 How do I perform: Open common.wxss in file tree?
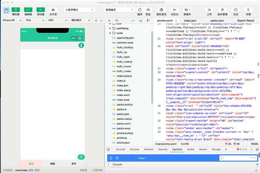[125, 43]
